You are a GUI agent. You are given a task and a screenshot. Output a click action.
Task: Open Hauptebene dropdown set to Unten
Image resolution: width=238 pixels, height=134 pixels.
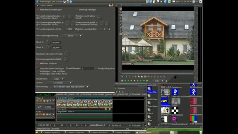point(58,79)
